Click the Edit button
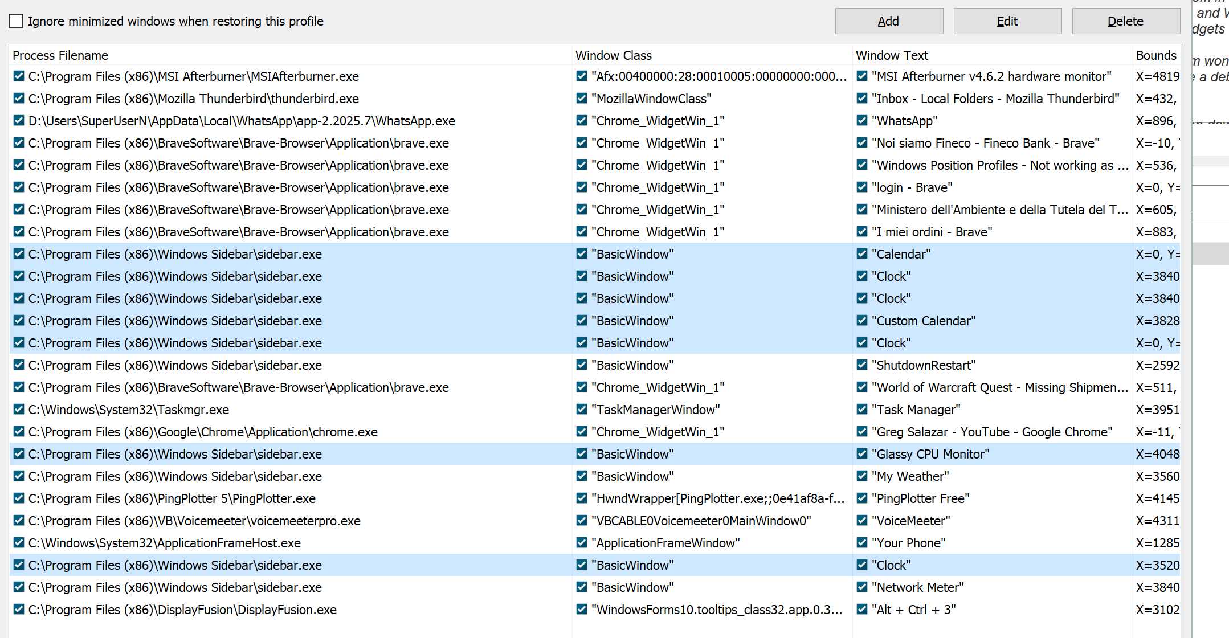1229x638 pixels. (1007, 21)
